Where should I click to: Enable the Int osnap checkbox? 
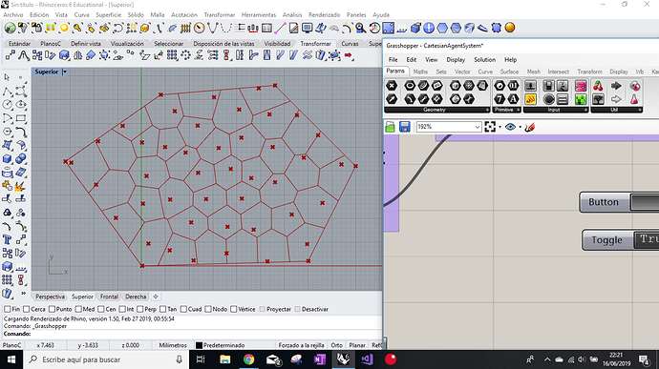pyautogui.click(x=122, y=309)
